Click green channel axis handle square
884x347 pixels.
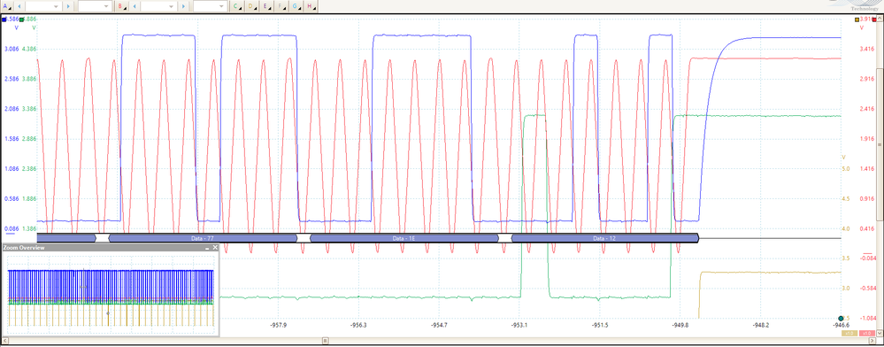point(21,19)
